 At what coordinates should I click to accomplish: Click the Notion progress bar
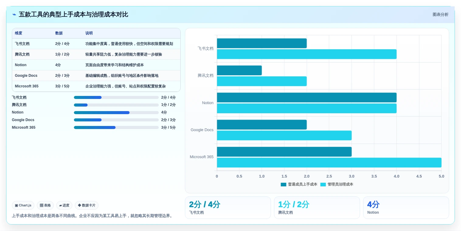(x=116, y=113)
